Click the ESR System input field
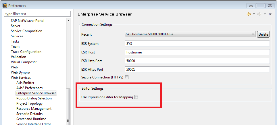 pyautogui.click(x=197, y=44)
